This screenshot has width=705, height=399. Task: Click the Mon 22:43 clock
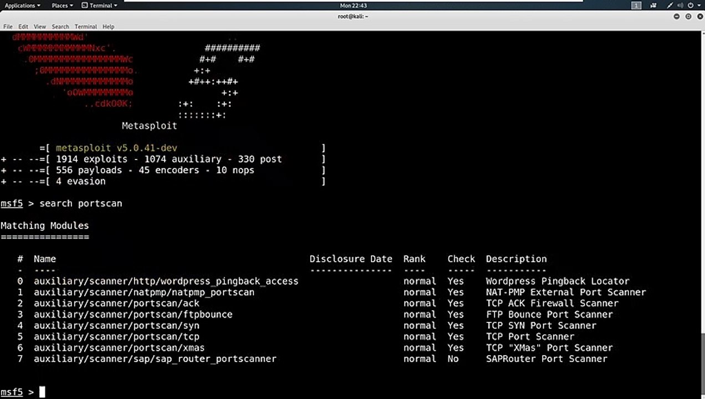tap(354, 6)
